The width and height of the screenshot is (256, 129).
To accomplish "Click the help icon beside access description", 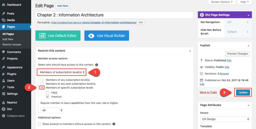I will tap(97, 65).
